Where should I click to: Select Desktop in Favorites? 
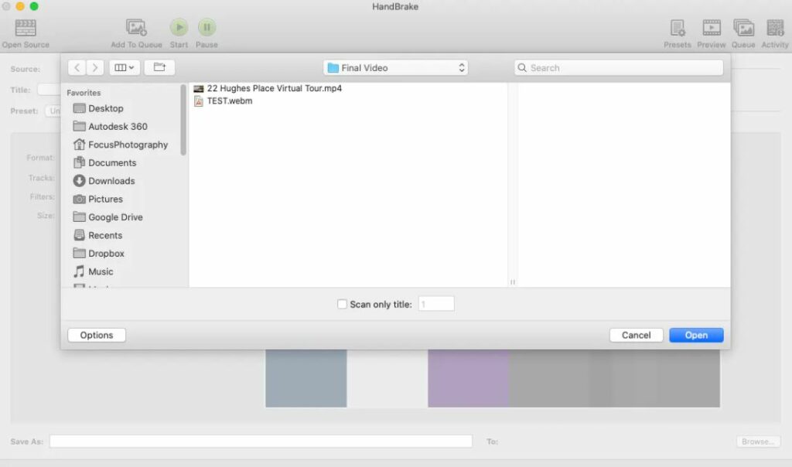point(98,108)
